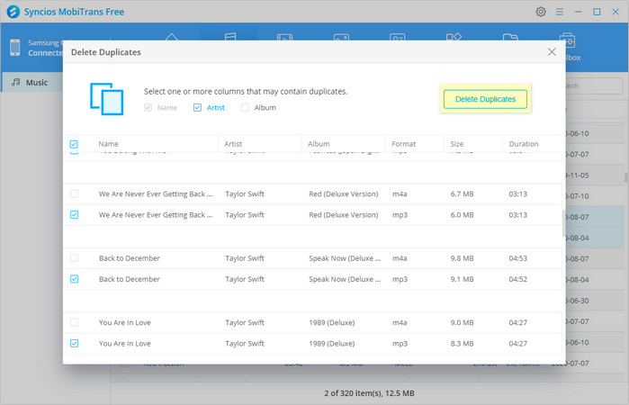The image size is (629, 405).
Task: Open the hamburger menu in title bar
Action: (x=559, y=12)
